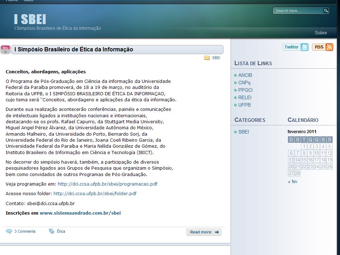Open the Ética tag link
The width and height of the screenshot is (340, 255).
[x=61, y=231]
